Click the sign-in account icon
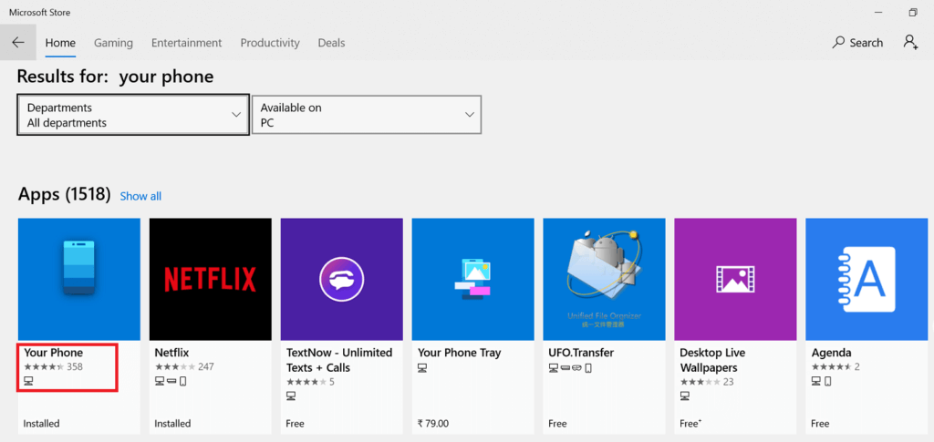Screen dimensions: 934x442 tap(910, 42)
